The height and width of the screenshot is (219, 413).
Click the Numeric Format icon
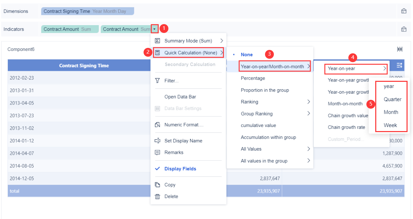pyautogui.click(x=158, y=125)
